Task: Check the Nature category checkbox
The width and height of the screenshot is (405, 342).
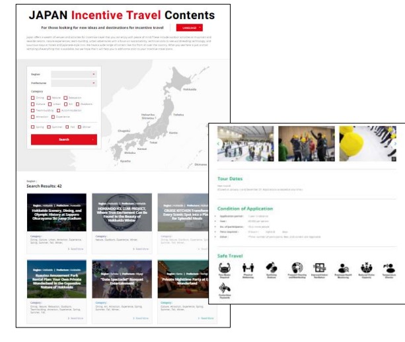Action: point(49,98)
